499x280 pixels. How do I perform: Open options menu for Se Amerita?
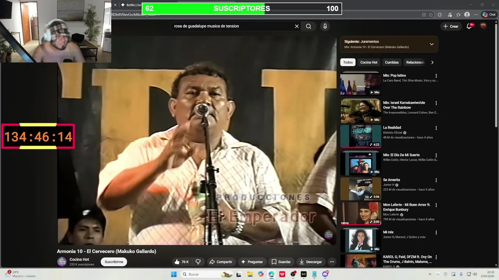(x=436, y=180)
